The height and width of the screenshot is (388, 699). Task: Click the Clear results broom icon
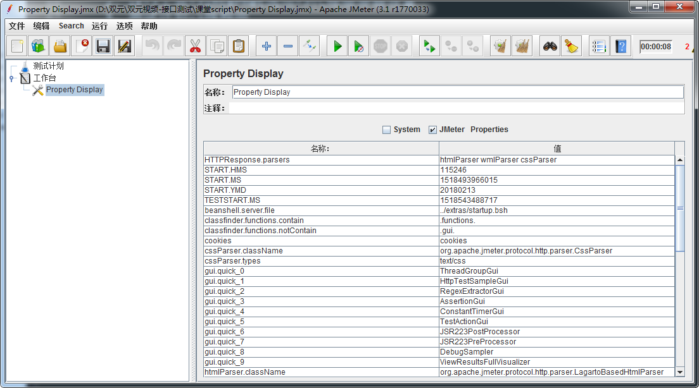pos(501,46)
